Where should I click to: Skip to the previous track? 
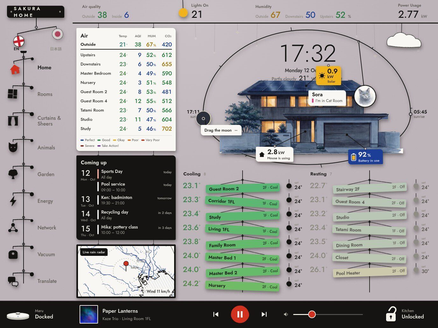pos(216,314)
